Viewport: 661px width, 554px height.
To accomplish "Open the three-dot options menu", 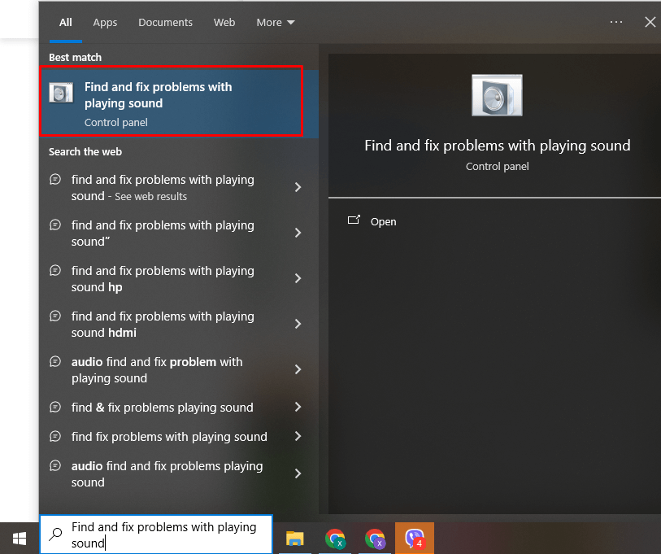I will click(x=616, y=22).
